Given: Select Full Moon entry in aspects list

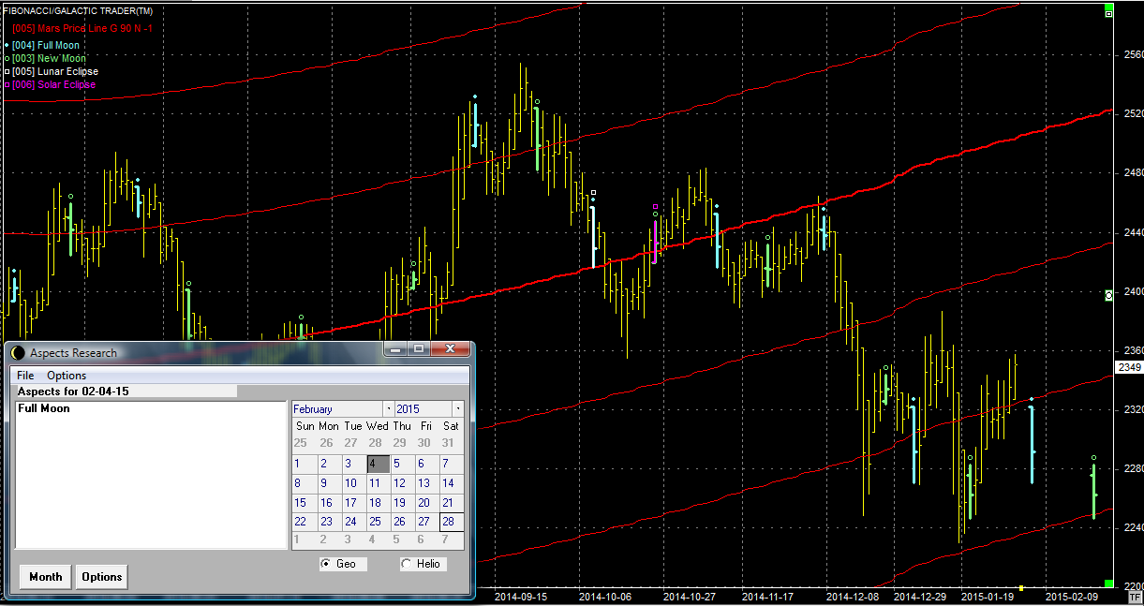Looking at the screenshot, I should tap(44, 408).
